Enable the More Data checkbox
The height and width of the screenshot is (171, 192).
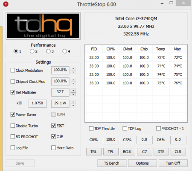pyautogui.click(x=53, y=148)
